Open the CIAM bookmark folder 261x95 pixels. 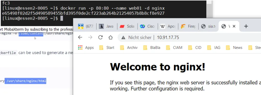[174, 47]
